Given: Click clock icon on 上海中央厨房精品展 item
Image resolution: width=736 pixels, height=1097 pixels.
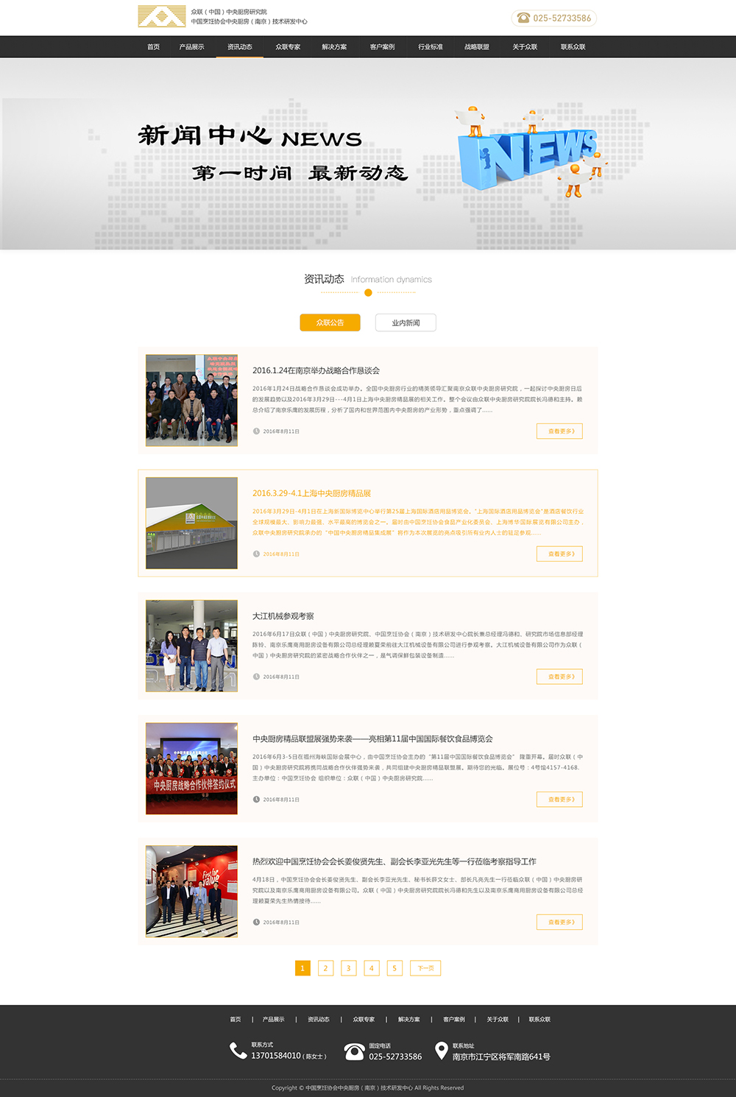Looking at the screenshot, I should click(x=256, y=554).
